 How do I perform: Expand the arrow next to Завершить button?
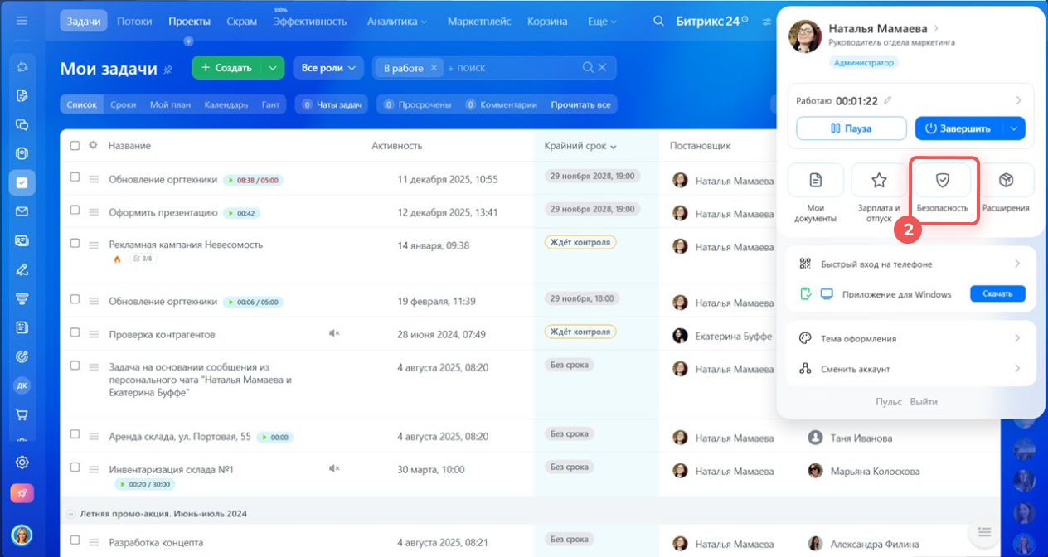tap(1014, 128)
